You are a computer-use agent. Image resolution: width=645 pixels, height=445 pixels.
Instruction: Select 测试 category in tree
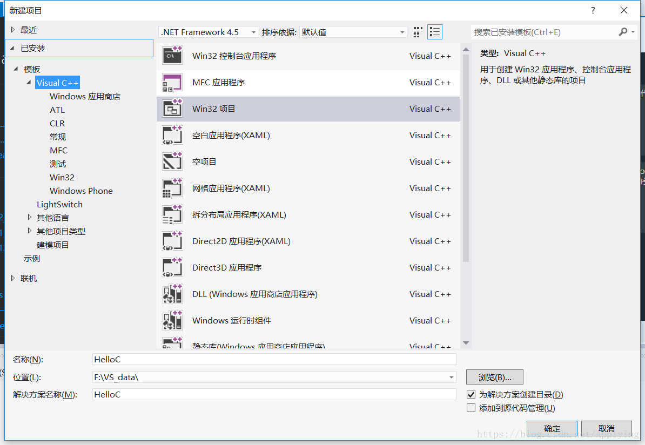coord(58,164)
